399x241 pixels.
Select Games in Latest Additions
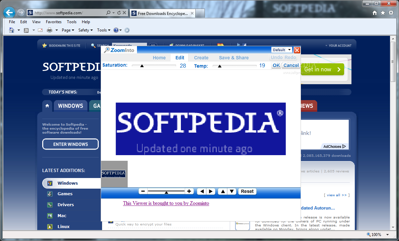click(65, 194)
